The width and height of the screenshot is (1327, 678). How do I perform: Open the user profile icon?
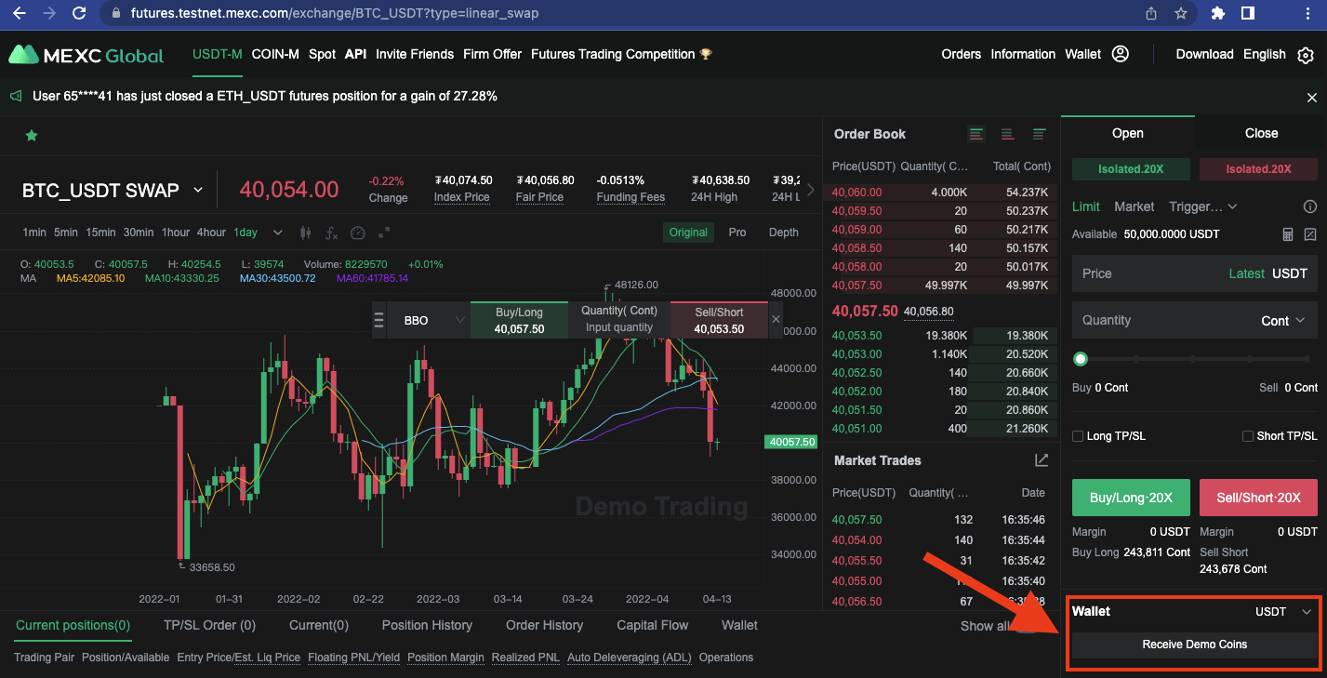pos(1121,54)
